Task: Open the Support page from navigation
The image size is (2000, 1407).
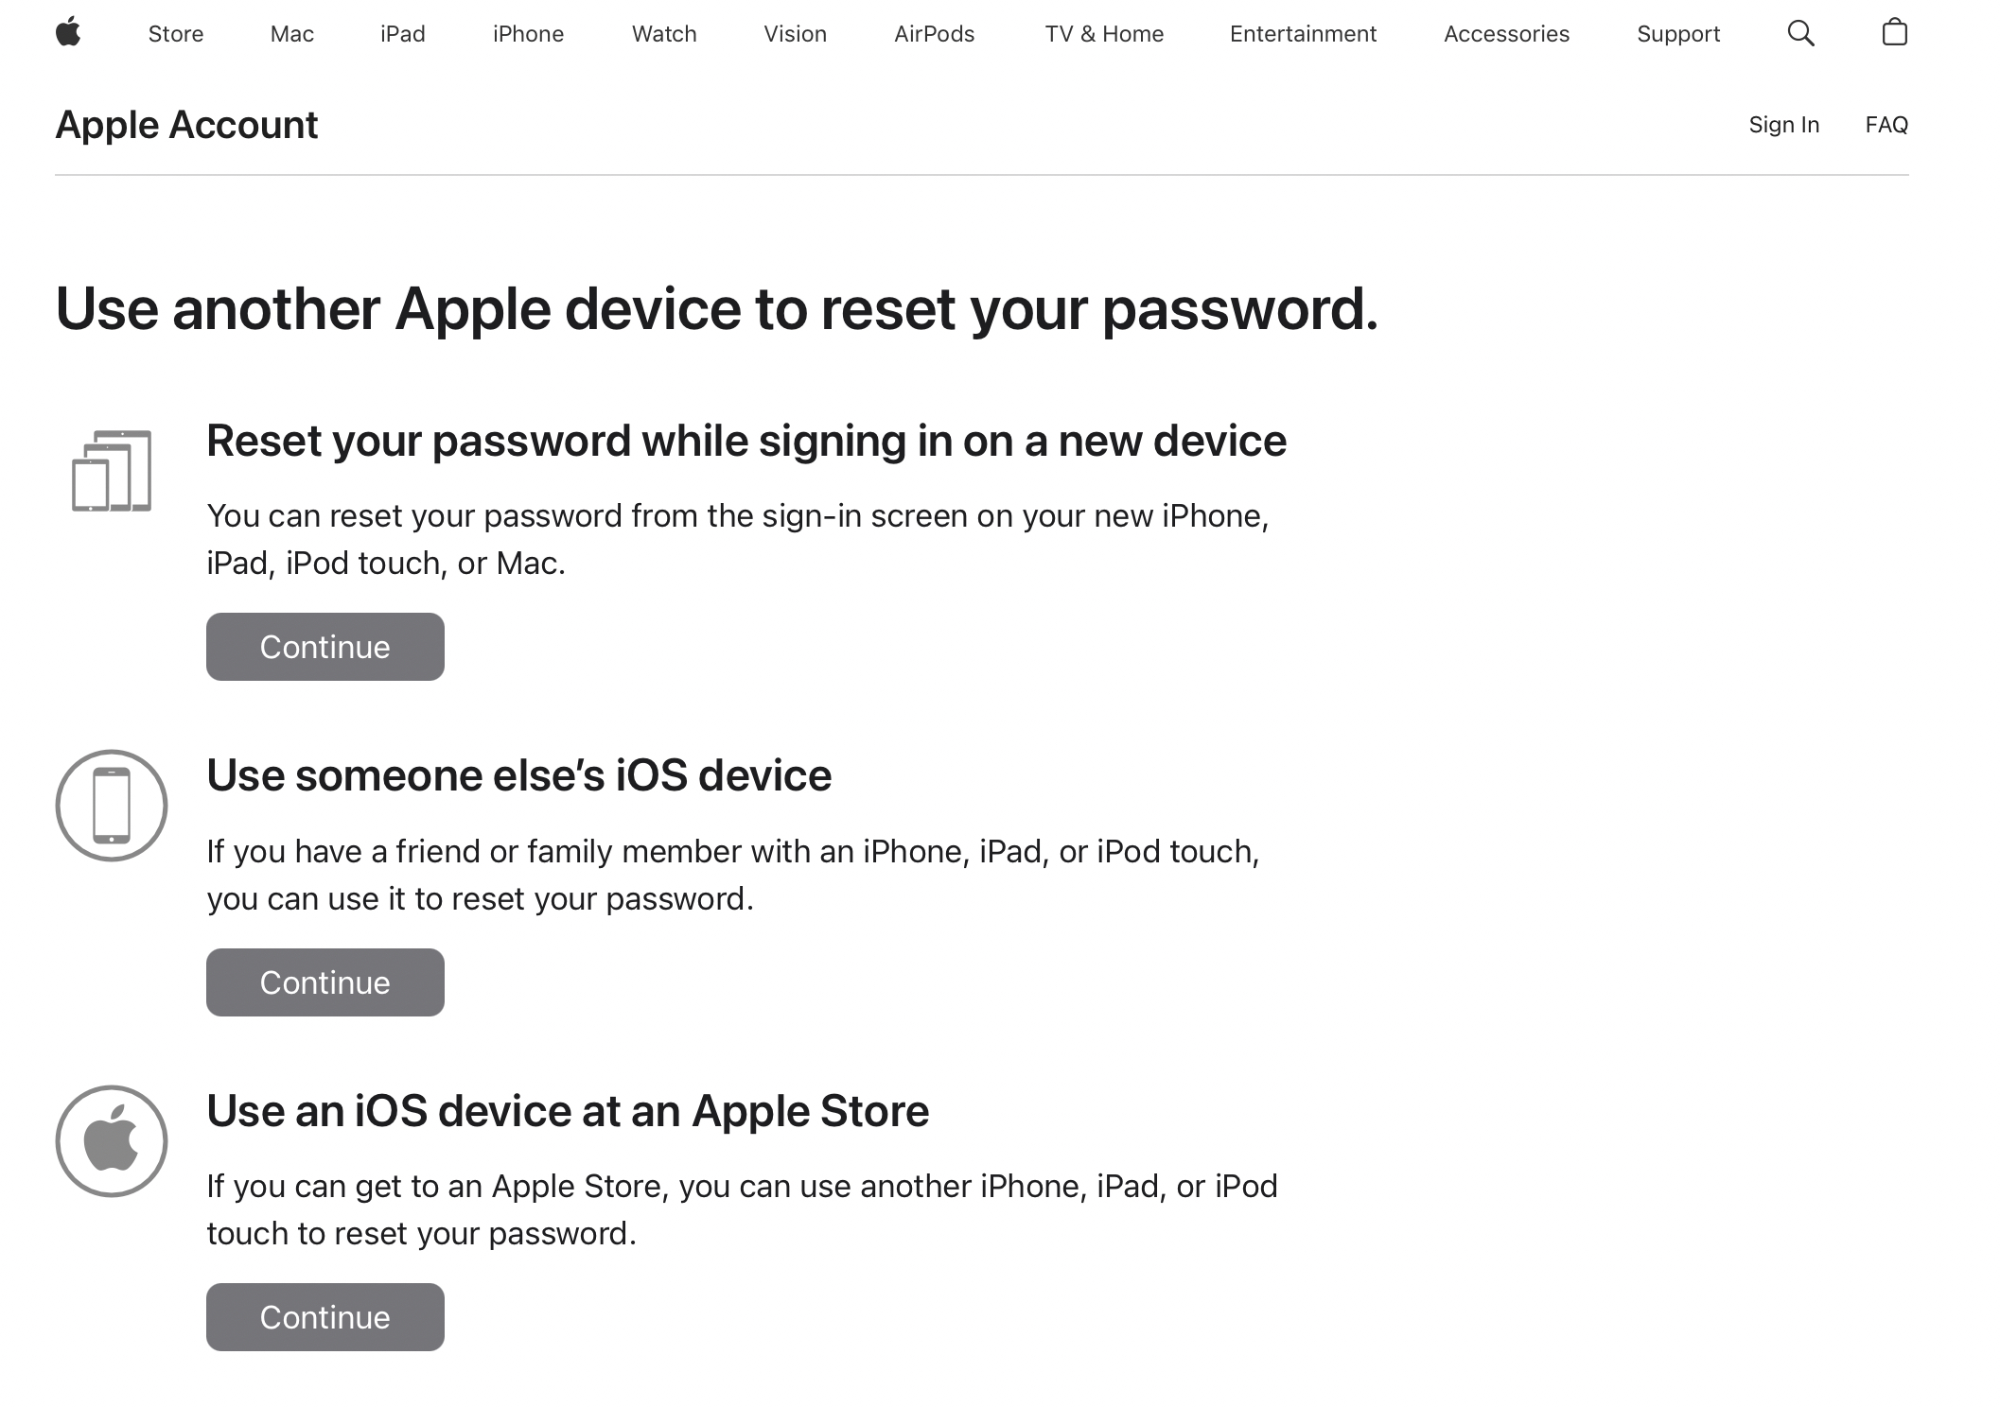Action: point(1678,33)
